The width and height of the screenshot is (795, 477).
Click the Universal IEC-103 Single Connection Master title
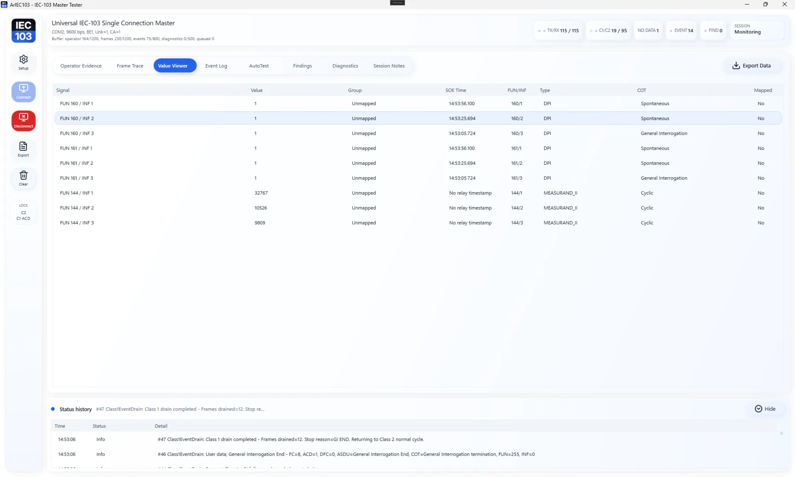[x=113, y=23]
